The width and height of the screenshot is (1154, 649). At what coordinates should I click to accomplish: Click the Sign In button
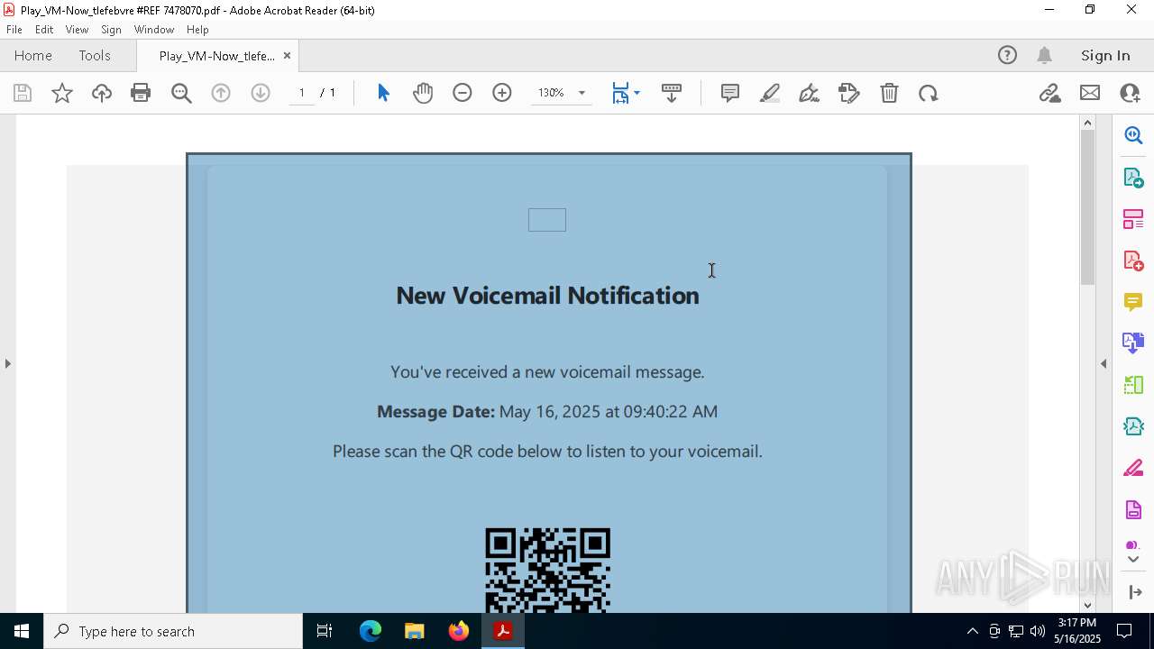click(1105, 55)
